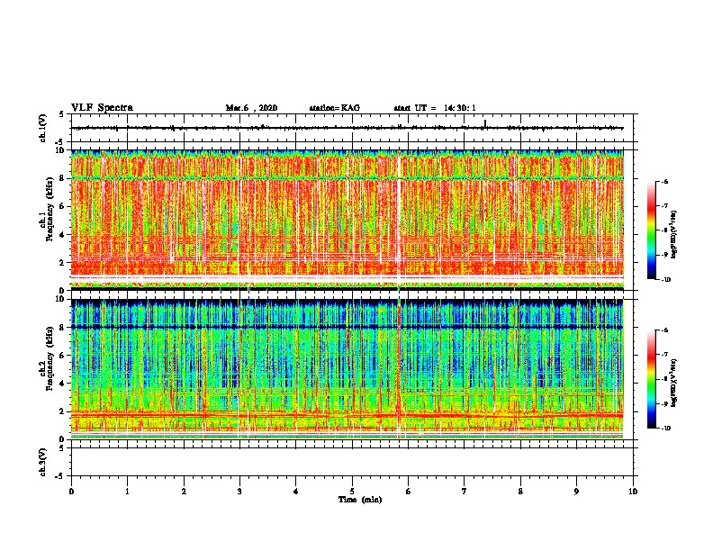
Task: Click the "8" kHz tick on ch.2 frequency axis
Action: point(62,328)
